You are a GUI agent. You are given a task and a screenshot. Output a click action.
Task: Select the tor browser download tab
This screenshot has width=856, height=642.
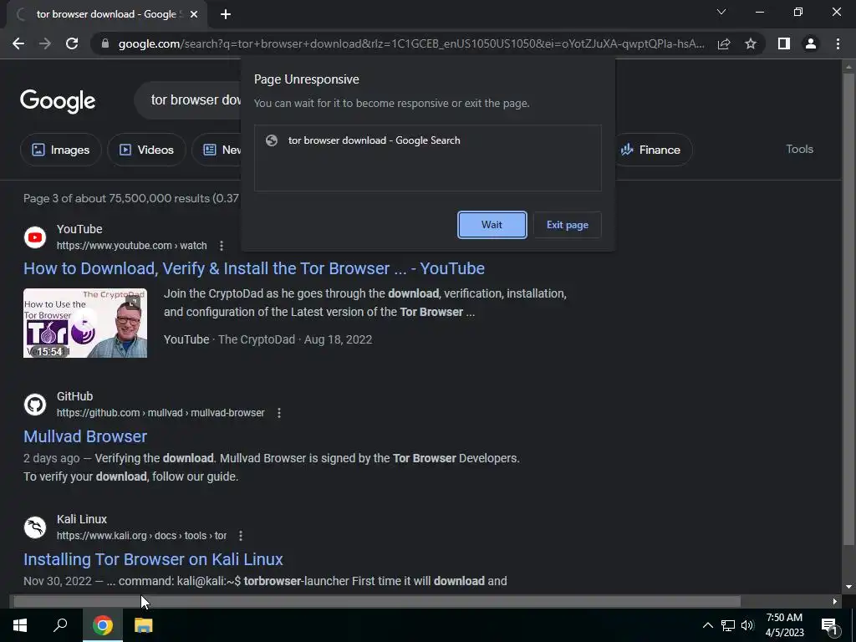[x=107, y=14]
